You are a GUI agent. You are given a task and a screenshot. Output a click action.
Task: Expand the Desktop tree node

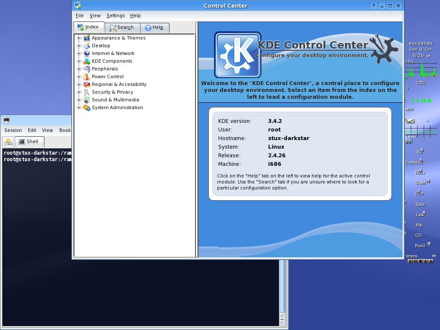[x=79, y=46]
